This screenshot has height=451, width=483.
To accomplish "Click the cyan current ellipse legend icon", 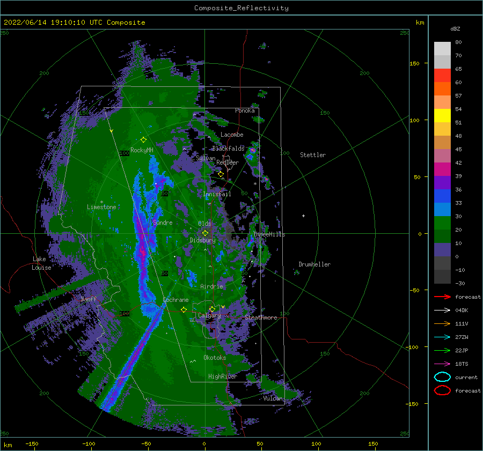I will tap(442, 377).
